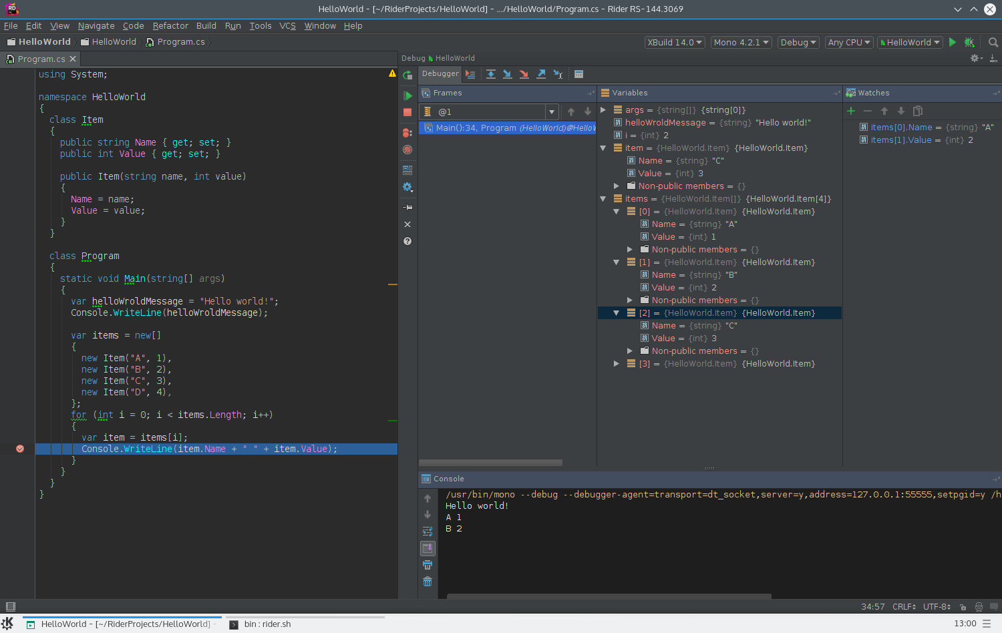Click the Rerun HelloWorld icon
The width and height of the screenshot is (1002, 633).
pyautogui.click(x=407, y=75)
